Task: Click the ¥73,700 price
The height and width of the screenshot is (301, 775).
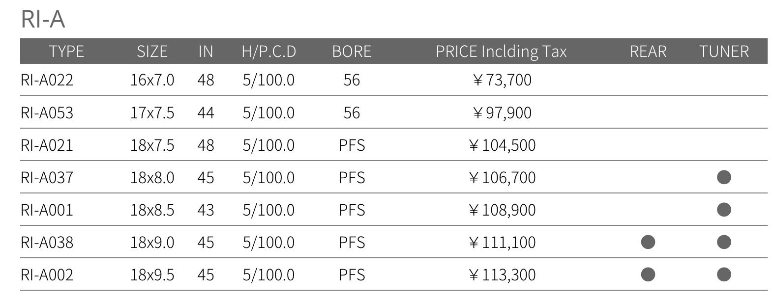Action: tap(503, 80)
